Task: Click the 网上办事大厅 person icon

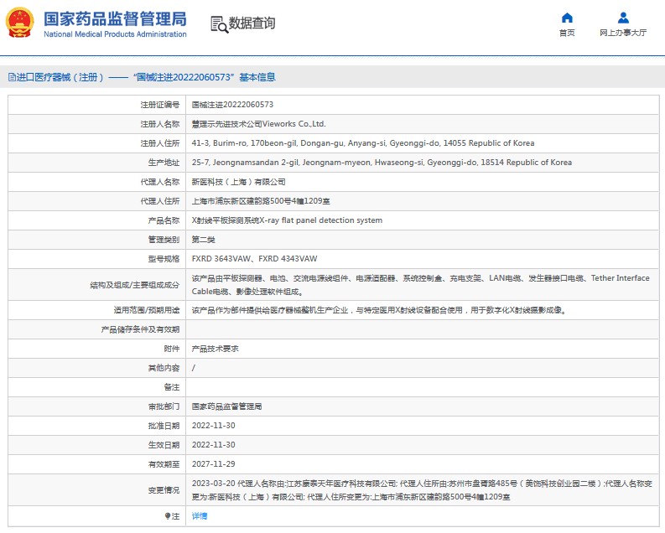Action: click(x=623, y=18)
